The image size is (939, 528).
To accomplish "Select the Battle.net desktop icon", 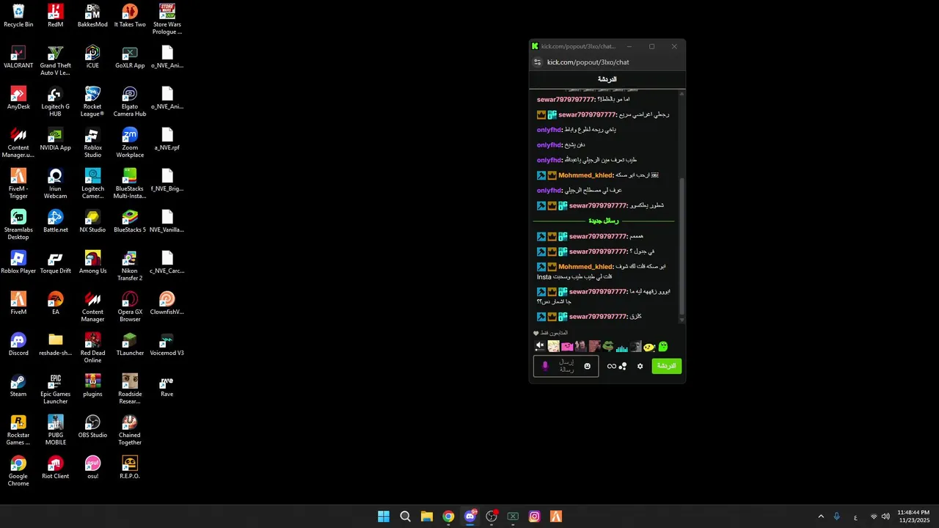I will (55, 221).
